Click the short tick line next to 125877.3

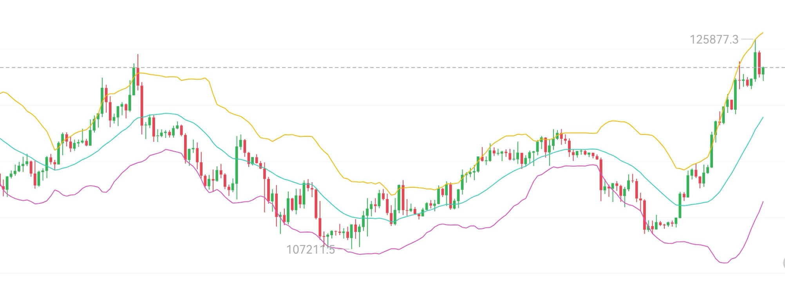[x=747, y=39]
